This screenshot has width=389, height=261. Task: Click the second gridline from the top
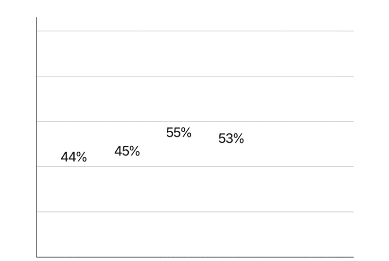tap(194, 76)
